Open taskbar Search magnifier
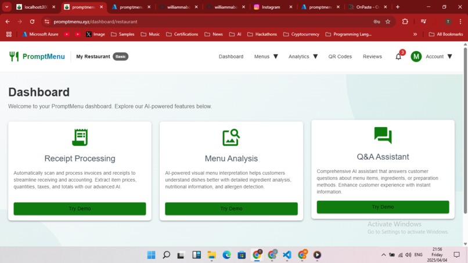The height and width of the screenshot is (263, 468). pyautogui.click(x=167, y=255)
